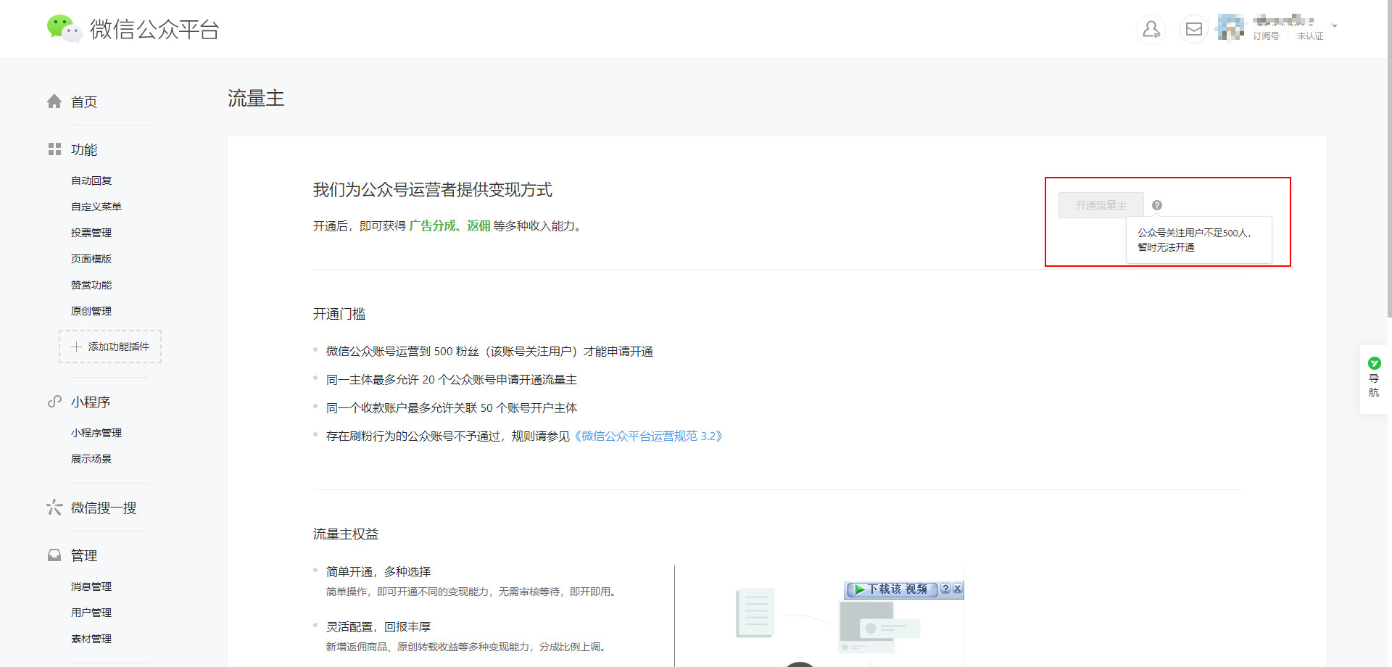1392x667 pixels.
Task: Open the mail notifications icon
Action: [1193, 29]
